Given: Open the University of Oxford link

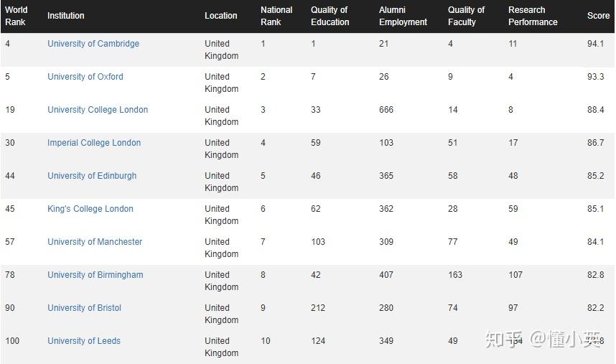Looking at the screenshot, I should click(85, 77).
